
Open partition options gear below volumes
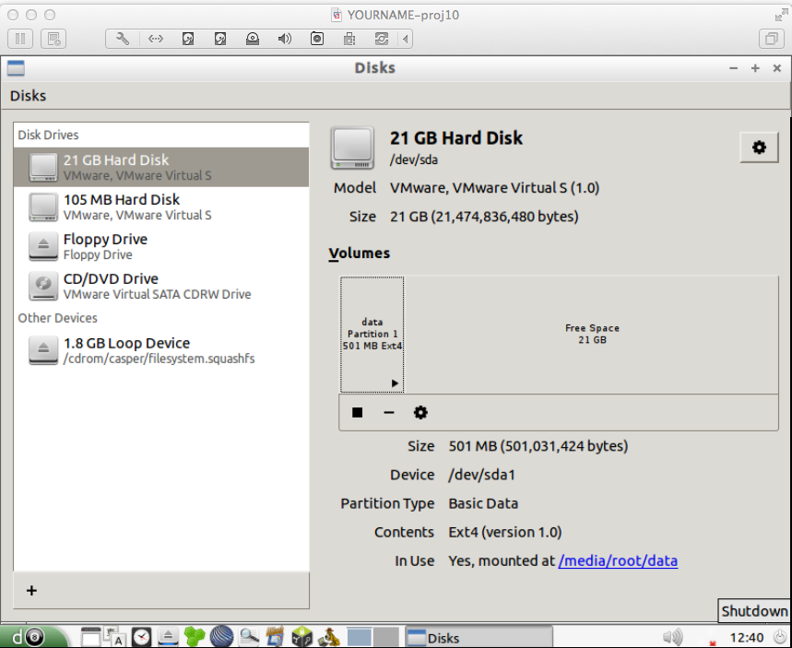pos(420,413)
